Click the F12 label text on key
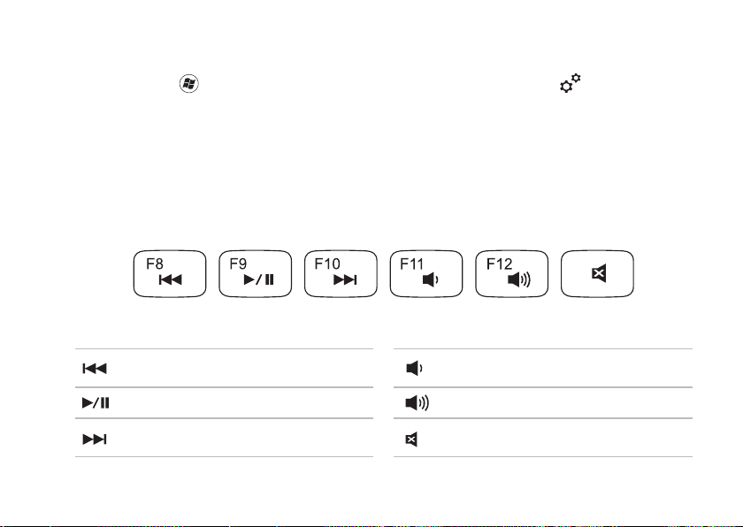The width and height of the screenshot is (743, 527). [500, 263]
